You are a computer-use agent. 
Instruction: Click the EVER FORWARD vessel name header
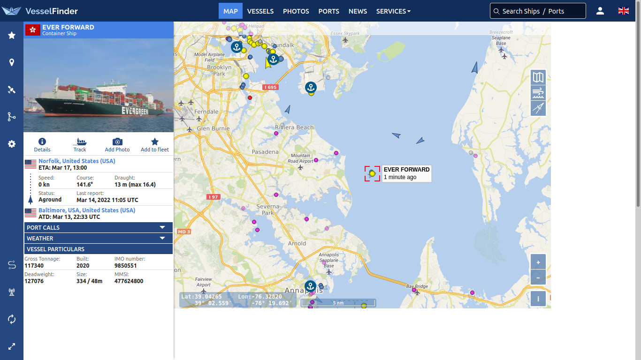68,27
